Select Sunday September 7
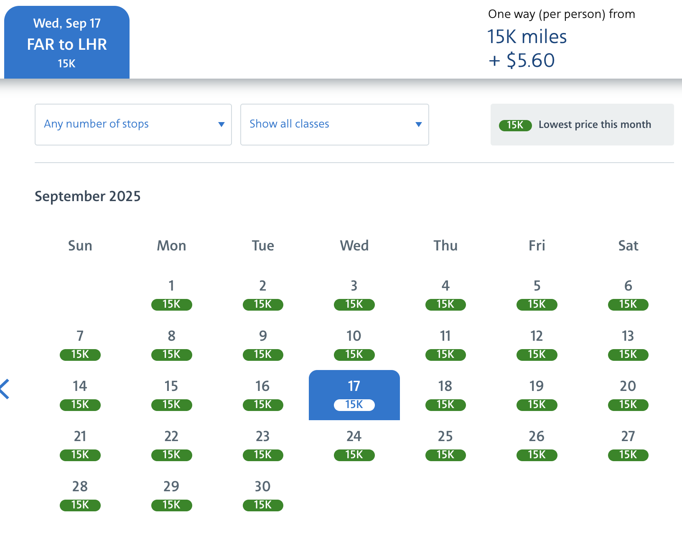The image size is (682, 536). point(80,345)
